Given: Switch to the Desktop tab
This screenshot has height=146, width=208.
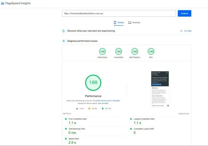Looking at the screenshot, I should coord(134,22).
